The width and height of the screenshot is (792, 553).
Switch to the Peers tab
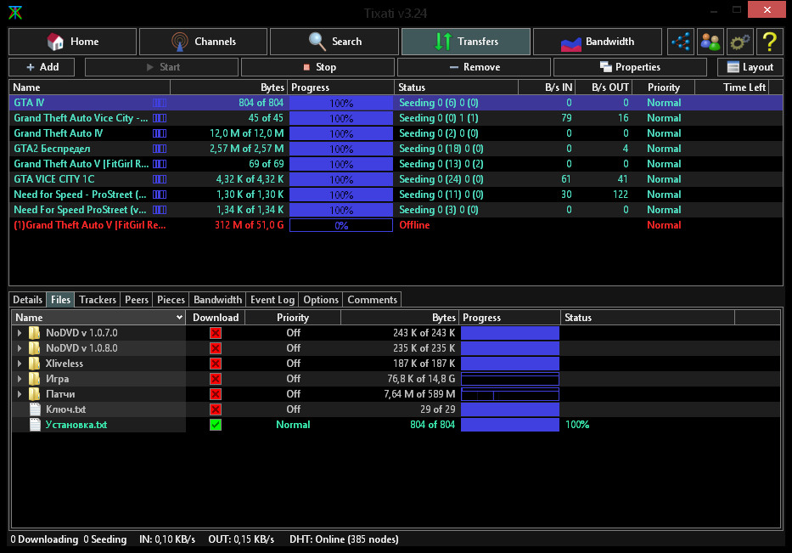point(137,300)
